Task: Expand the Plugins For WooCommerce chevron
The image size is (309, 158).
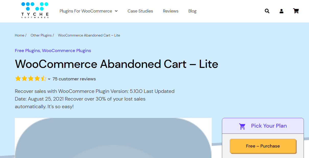Action: coord(116,11)
